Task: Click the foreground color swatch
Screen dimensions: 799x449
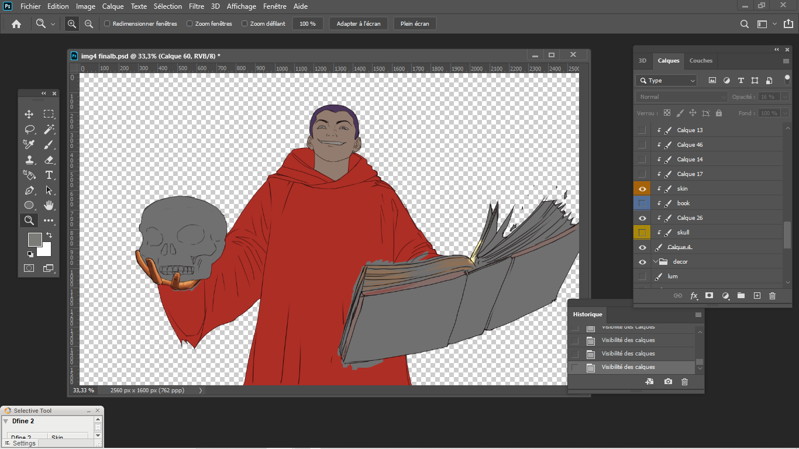Action: pyautogui.click(x=35, y=239)
